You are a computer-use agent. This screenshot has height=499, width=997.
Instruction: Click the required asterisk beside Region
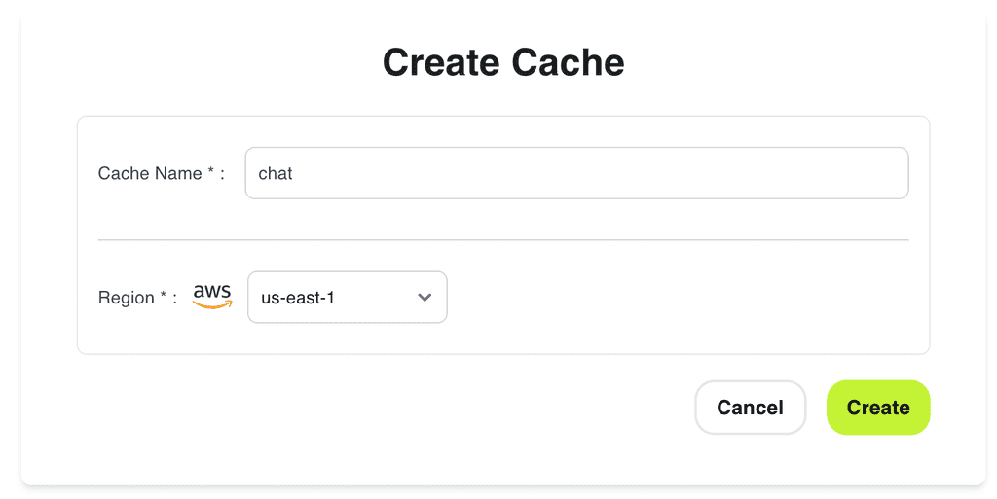pos(164,297)
